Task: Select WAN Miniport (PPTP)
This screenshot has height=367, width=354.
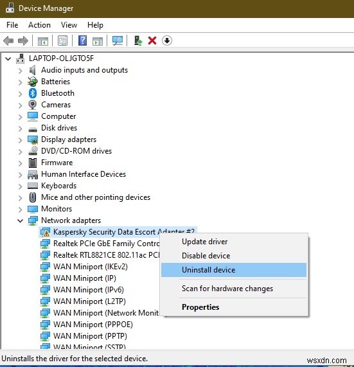Action: coord(90,336)
